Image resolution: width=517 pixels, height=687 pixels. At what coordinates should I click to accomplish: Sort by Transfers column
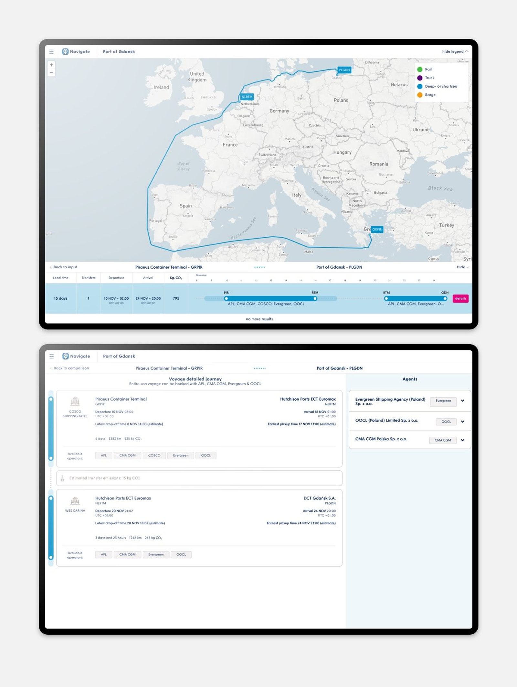[x=88, y=278]
